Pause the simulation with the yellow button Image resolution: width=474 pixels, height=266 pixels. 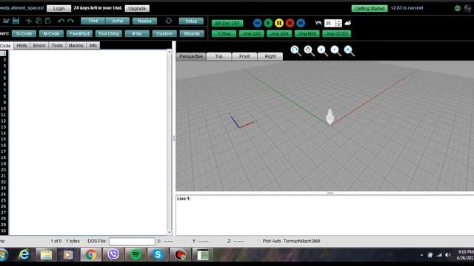[x=279, y=23]
